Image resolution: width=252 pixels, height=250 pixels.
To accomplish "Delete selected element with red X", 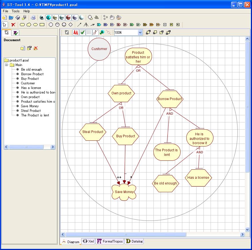I will pos(13,25).
